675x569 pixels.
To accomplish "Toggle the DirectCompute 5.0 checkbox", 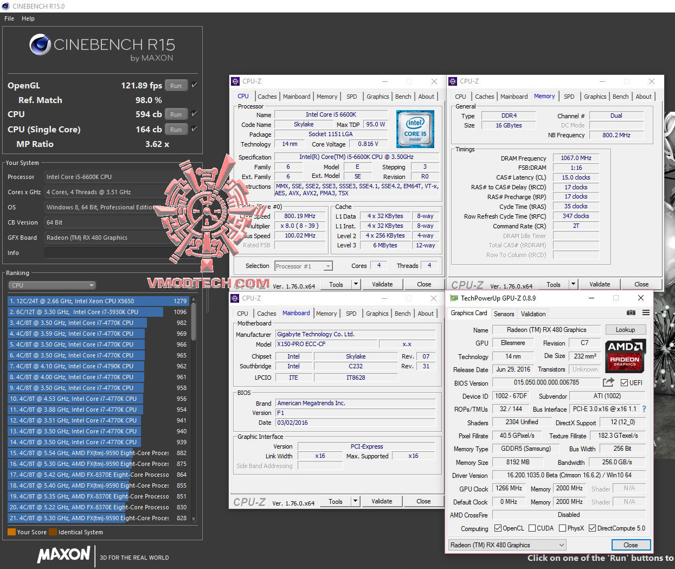I will click(x=592, y=528).
